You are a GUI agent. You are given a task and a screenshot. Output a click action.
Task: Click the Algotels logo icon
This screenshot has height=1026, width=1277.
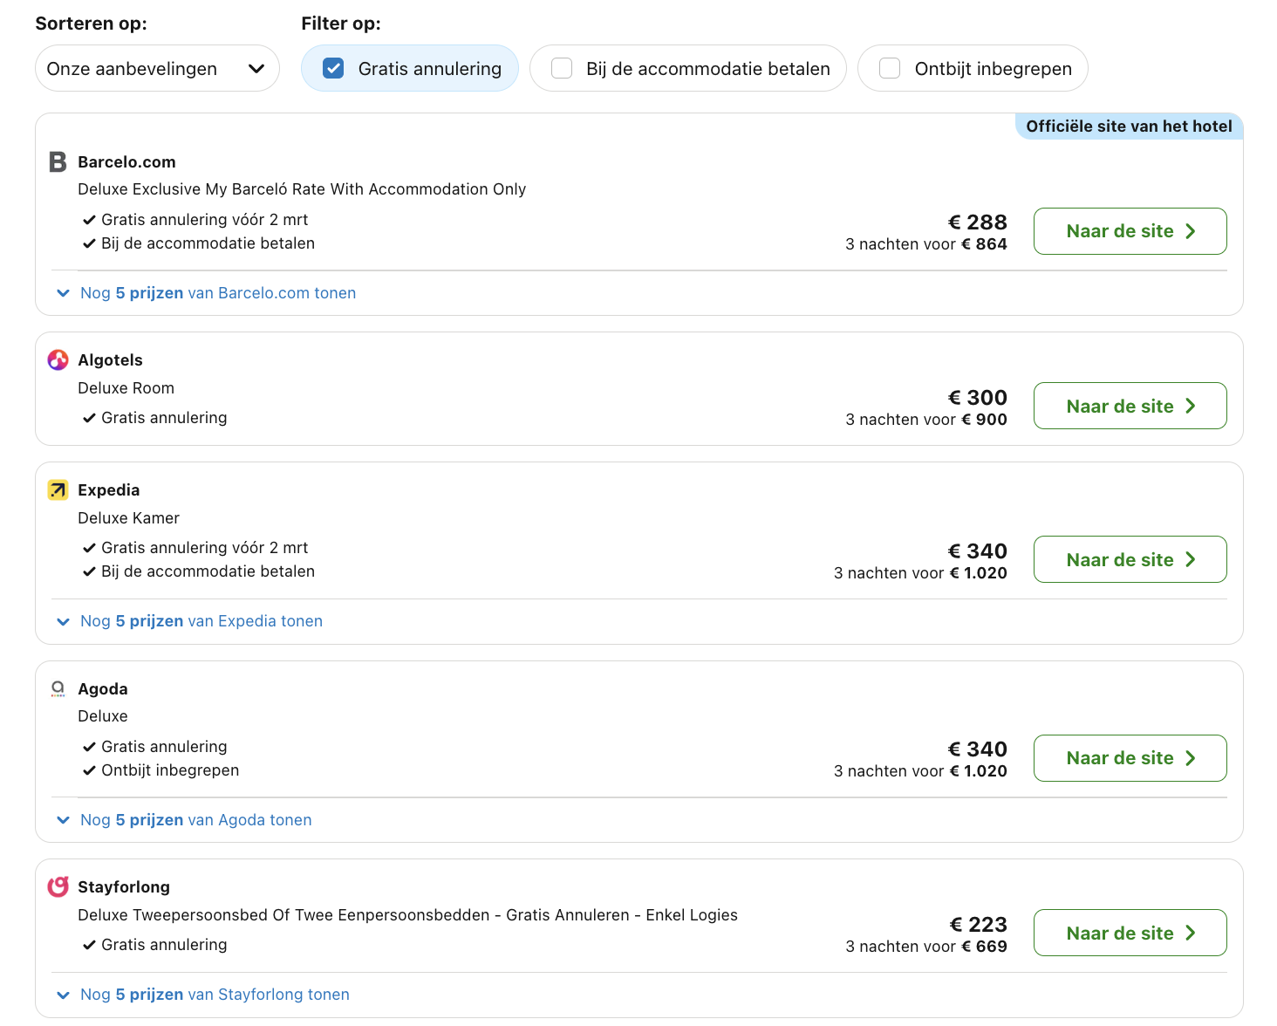tap(58, 359)
